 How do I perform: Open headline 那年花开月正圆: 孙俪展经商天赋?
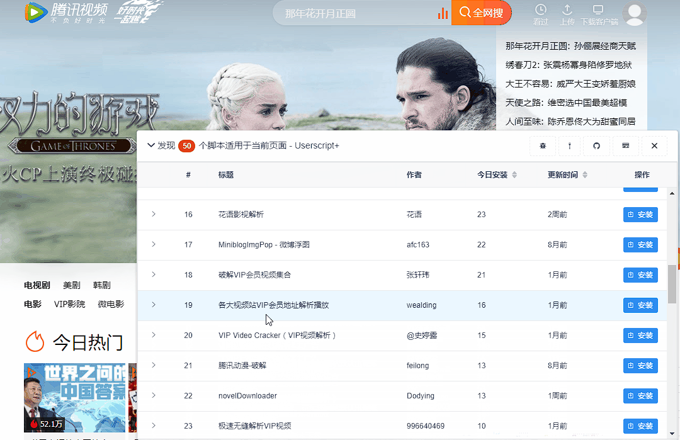(x=570, y=46)
